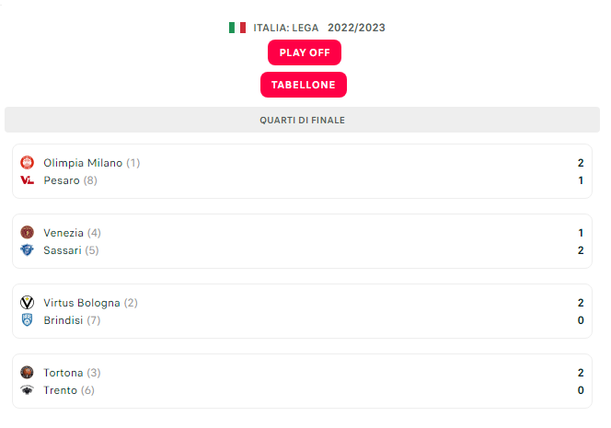Select the Tortona team logo

pos(27,372)
